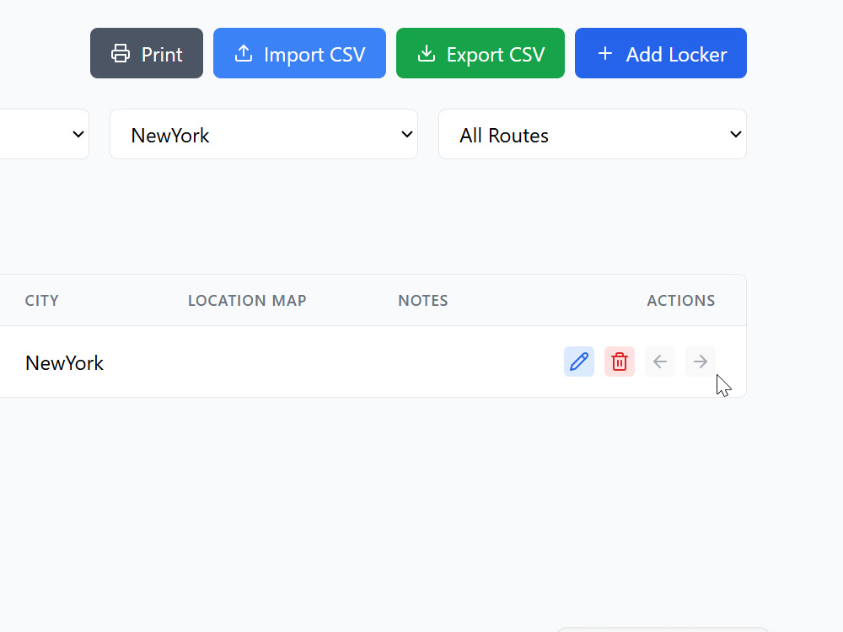Select the LOCATION MAP column header
Image resolution: width=843 pixels, height=632 pixels.
247,301
